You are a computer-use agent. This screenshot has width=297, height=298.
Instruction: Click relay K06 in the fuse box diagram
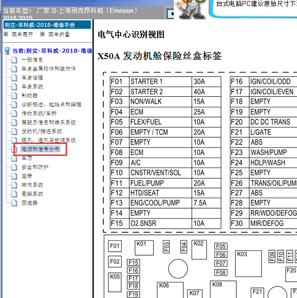coord(170,290)
